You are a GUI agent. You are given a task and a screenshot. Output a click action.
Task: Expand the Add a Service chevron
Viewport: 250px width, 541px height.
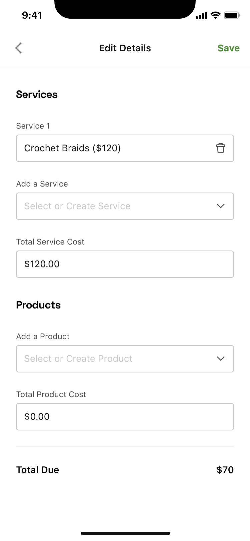[x=220, y=206]
